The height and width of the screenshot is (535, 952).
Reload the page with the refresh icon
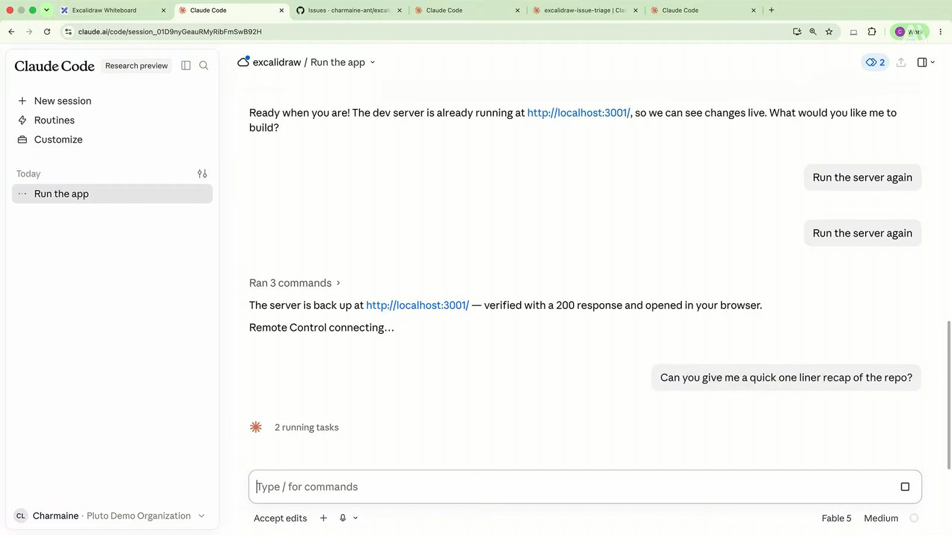pos(47,32)
